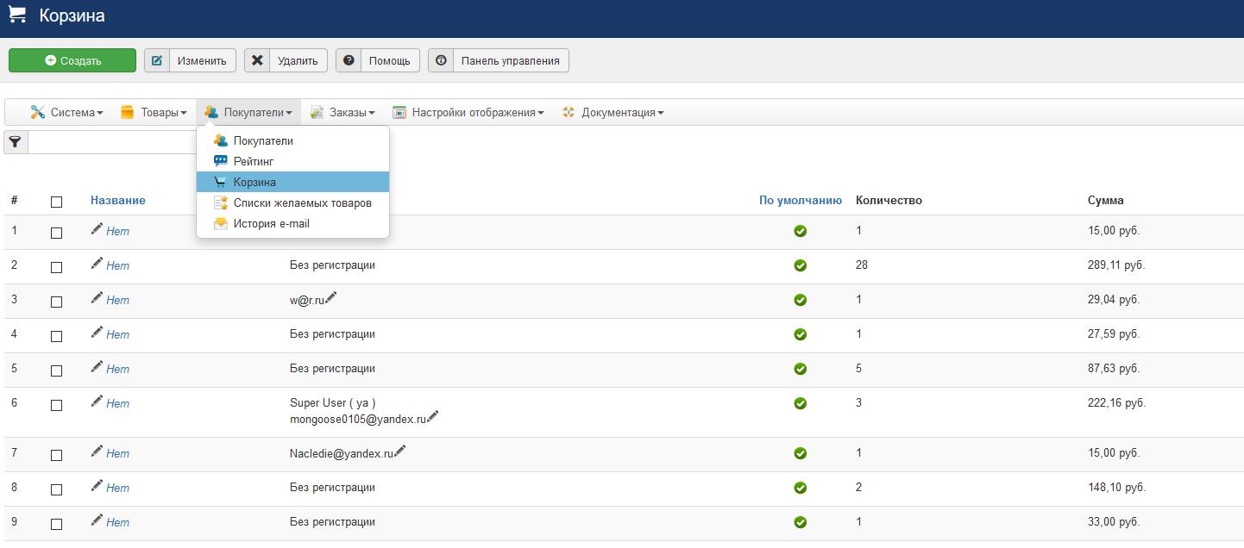Toggle the select-all checkbox in table header
This screenshot has height=548, width=1244.
[x=57, y=202]
